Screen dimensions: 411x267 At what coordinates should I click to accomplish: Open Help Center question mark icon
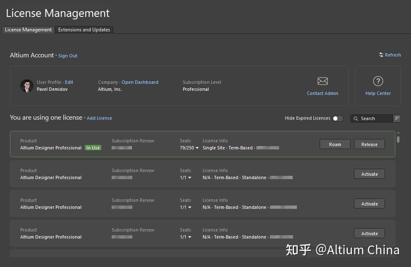(x=378, y=81)
